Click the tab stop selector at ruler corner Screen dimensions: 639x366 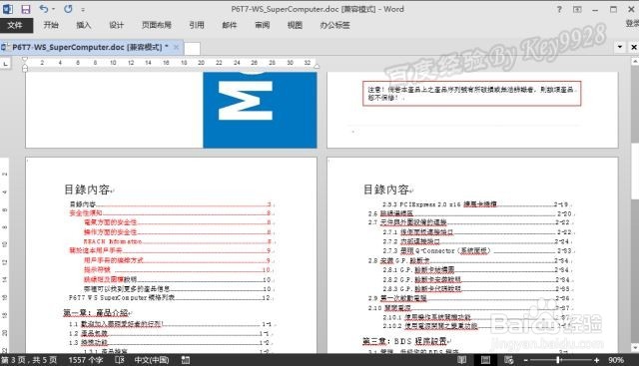point(5,63)
